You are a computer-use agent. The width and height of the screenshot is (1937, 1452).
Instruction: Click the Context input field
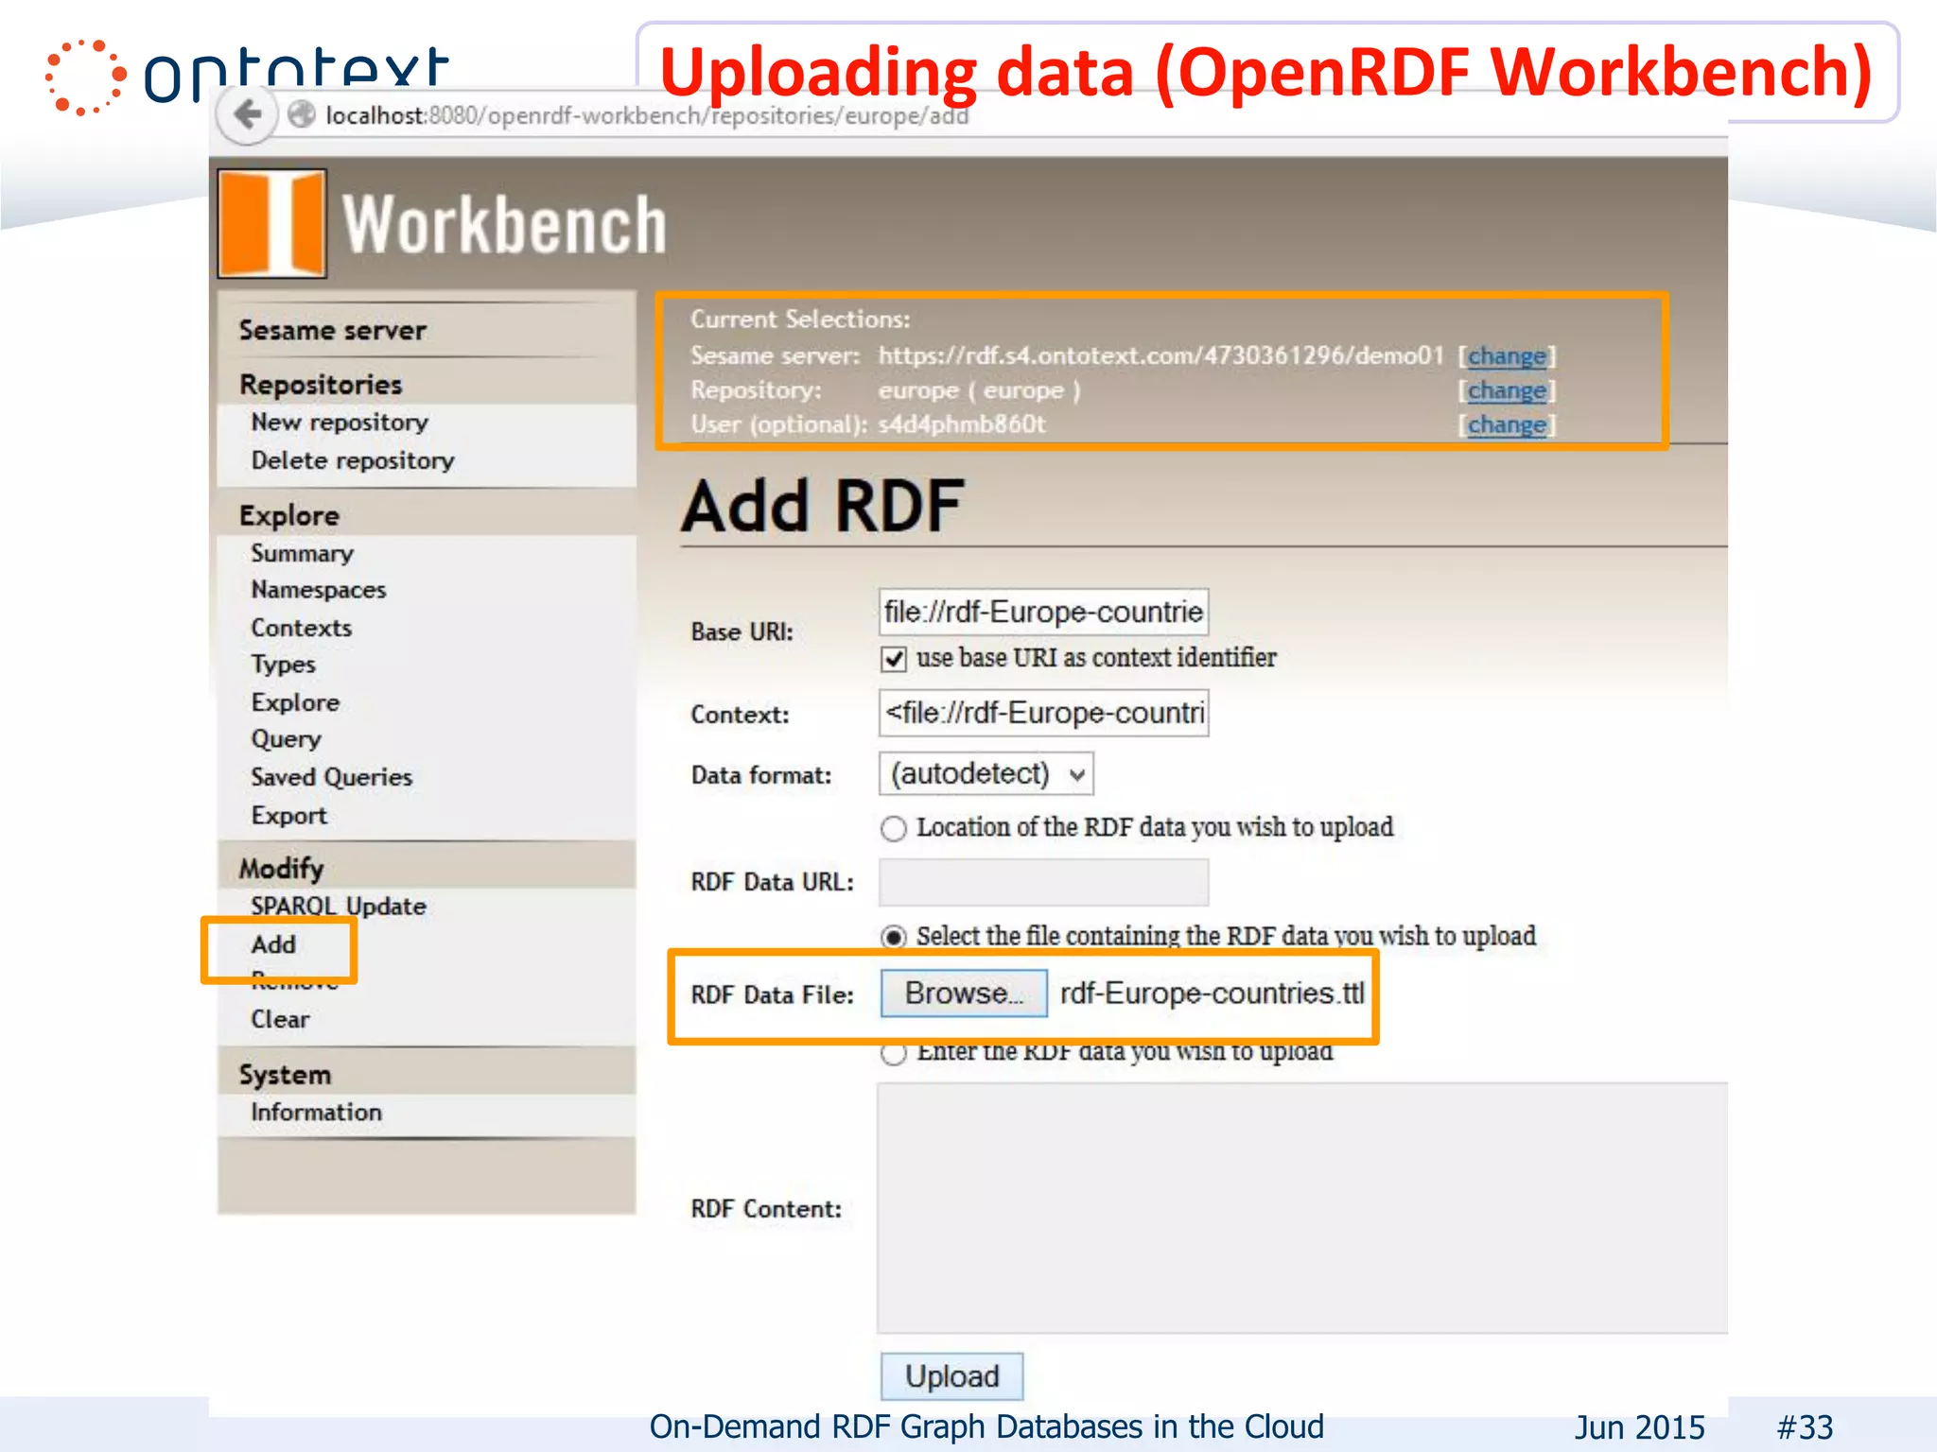pos(1043,713)
